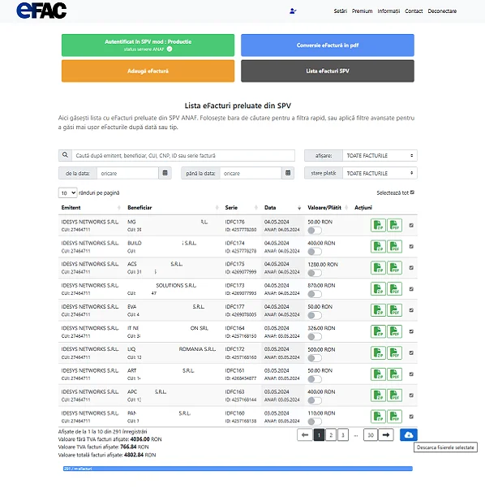Click the eFAC logo
This screenshot has height=497, width=485.
41,10
